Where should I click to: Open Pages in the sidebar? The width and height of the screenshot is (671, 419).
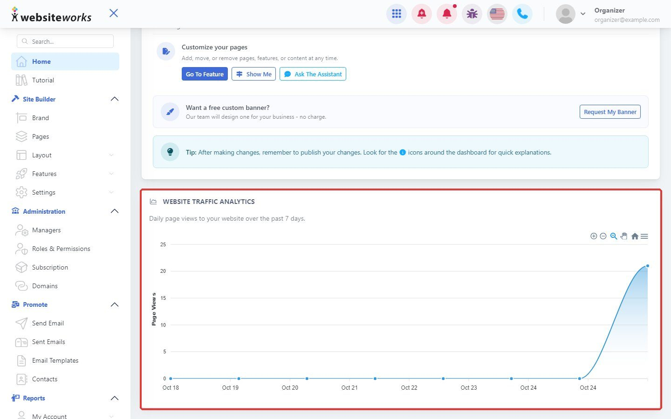65,136
